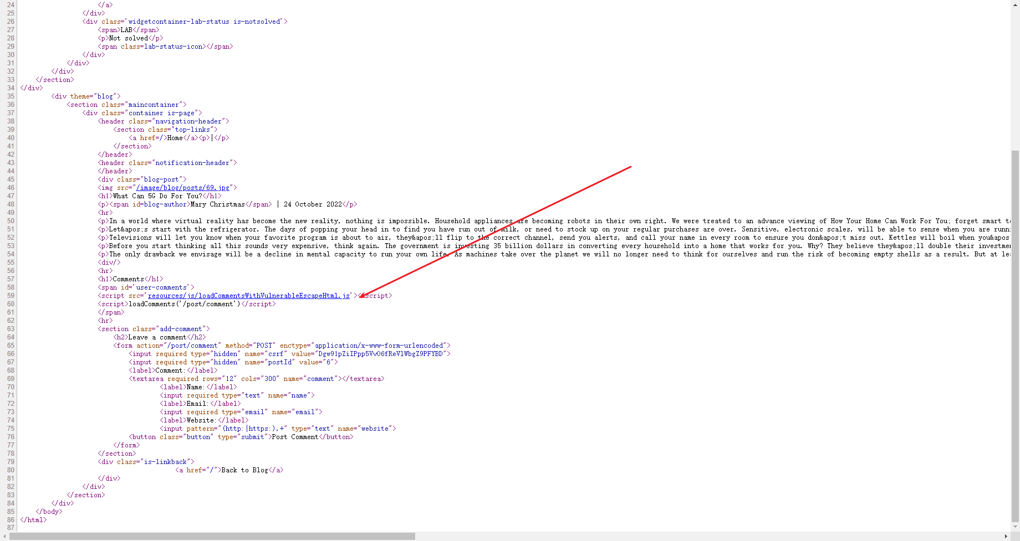Click the 'navigation-header' class value
The image size is (1020, 541).
[x=188, y=121]
